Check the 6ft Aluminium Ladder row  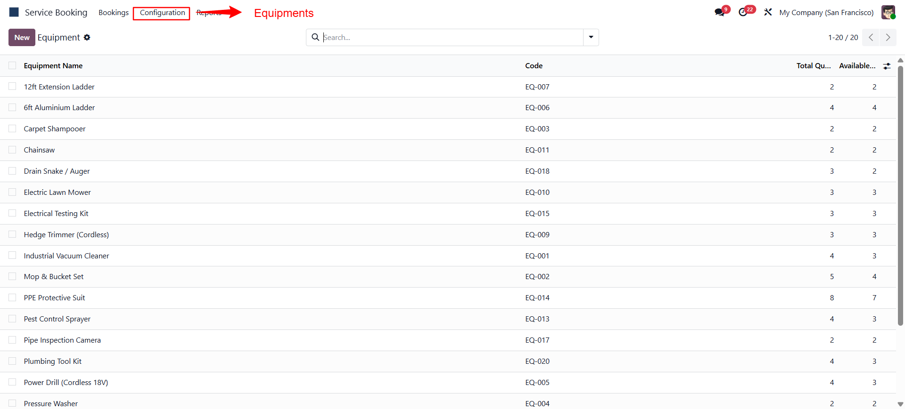coord(12,107)
